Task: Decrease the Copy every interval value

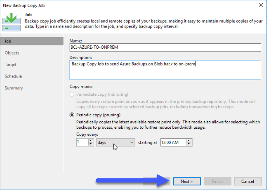Action: 91,144
